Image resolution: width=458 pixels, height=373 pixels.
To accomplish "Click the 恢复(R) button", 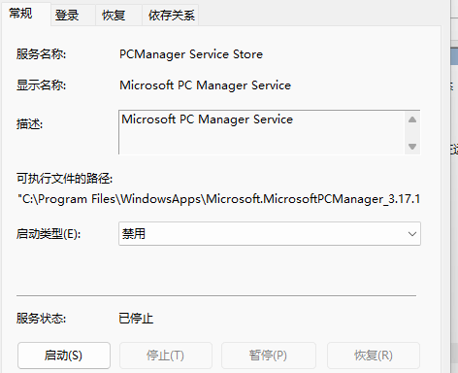I will click(x=374, y=356).
